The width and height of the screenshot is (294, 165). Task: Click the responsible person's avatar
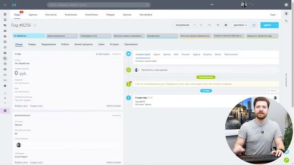[x=18, y=145]
